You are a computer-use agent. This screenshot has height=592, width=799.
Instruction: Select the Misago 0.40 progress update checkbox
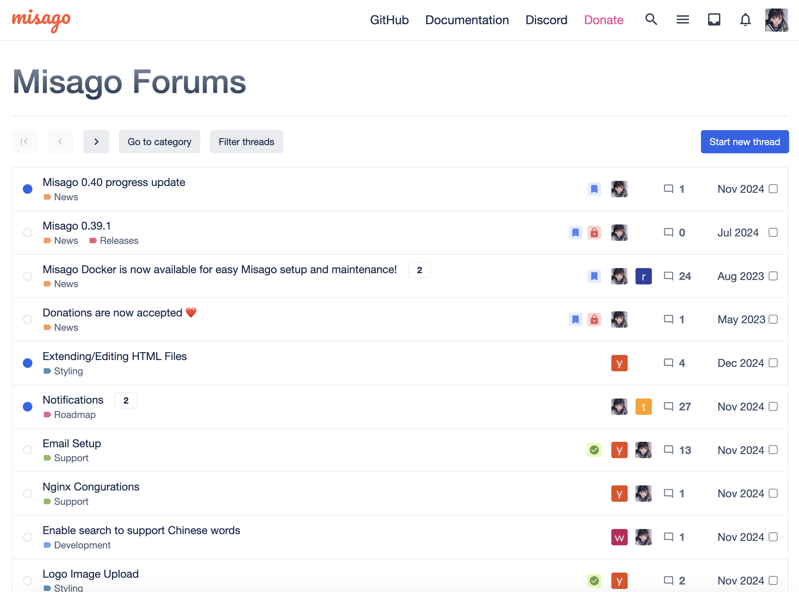click(773, 189)
